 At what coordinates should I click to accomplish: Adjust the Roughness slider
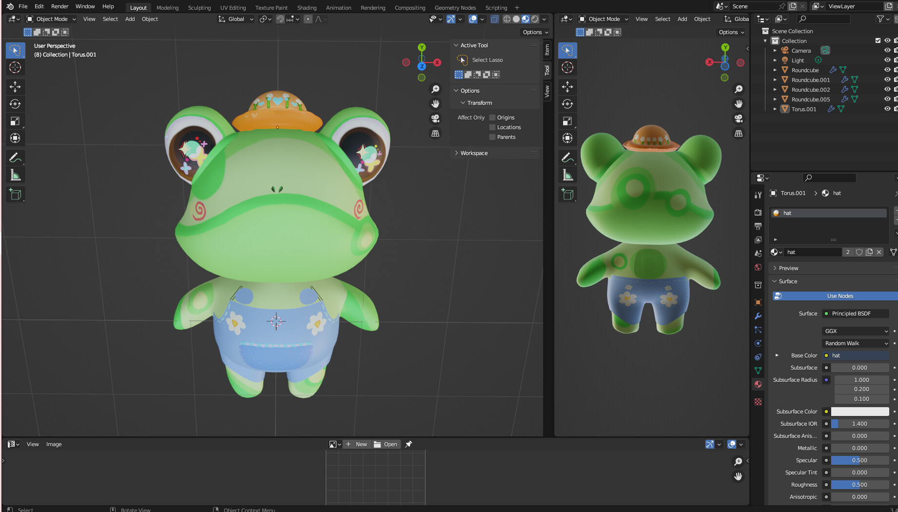860,485
